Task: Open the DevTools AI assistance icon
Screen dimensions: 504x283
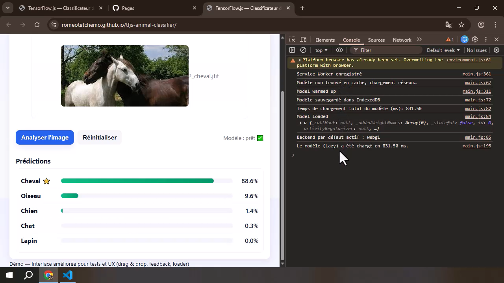Action: [x=465, y=40]
